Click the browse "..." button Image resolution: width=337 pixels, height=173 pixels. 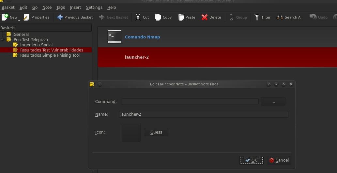pyautogui.click(x=273, y=102)
